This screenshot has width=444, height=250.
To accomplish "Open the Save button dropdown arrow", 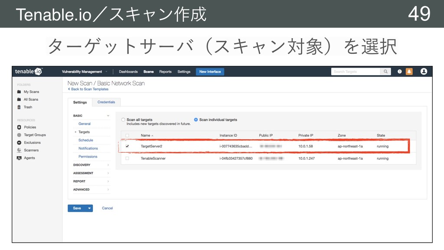I will click(x=89, y=208).
